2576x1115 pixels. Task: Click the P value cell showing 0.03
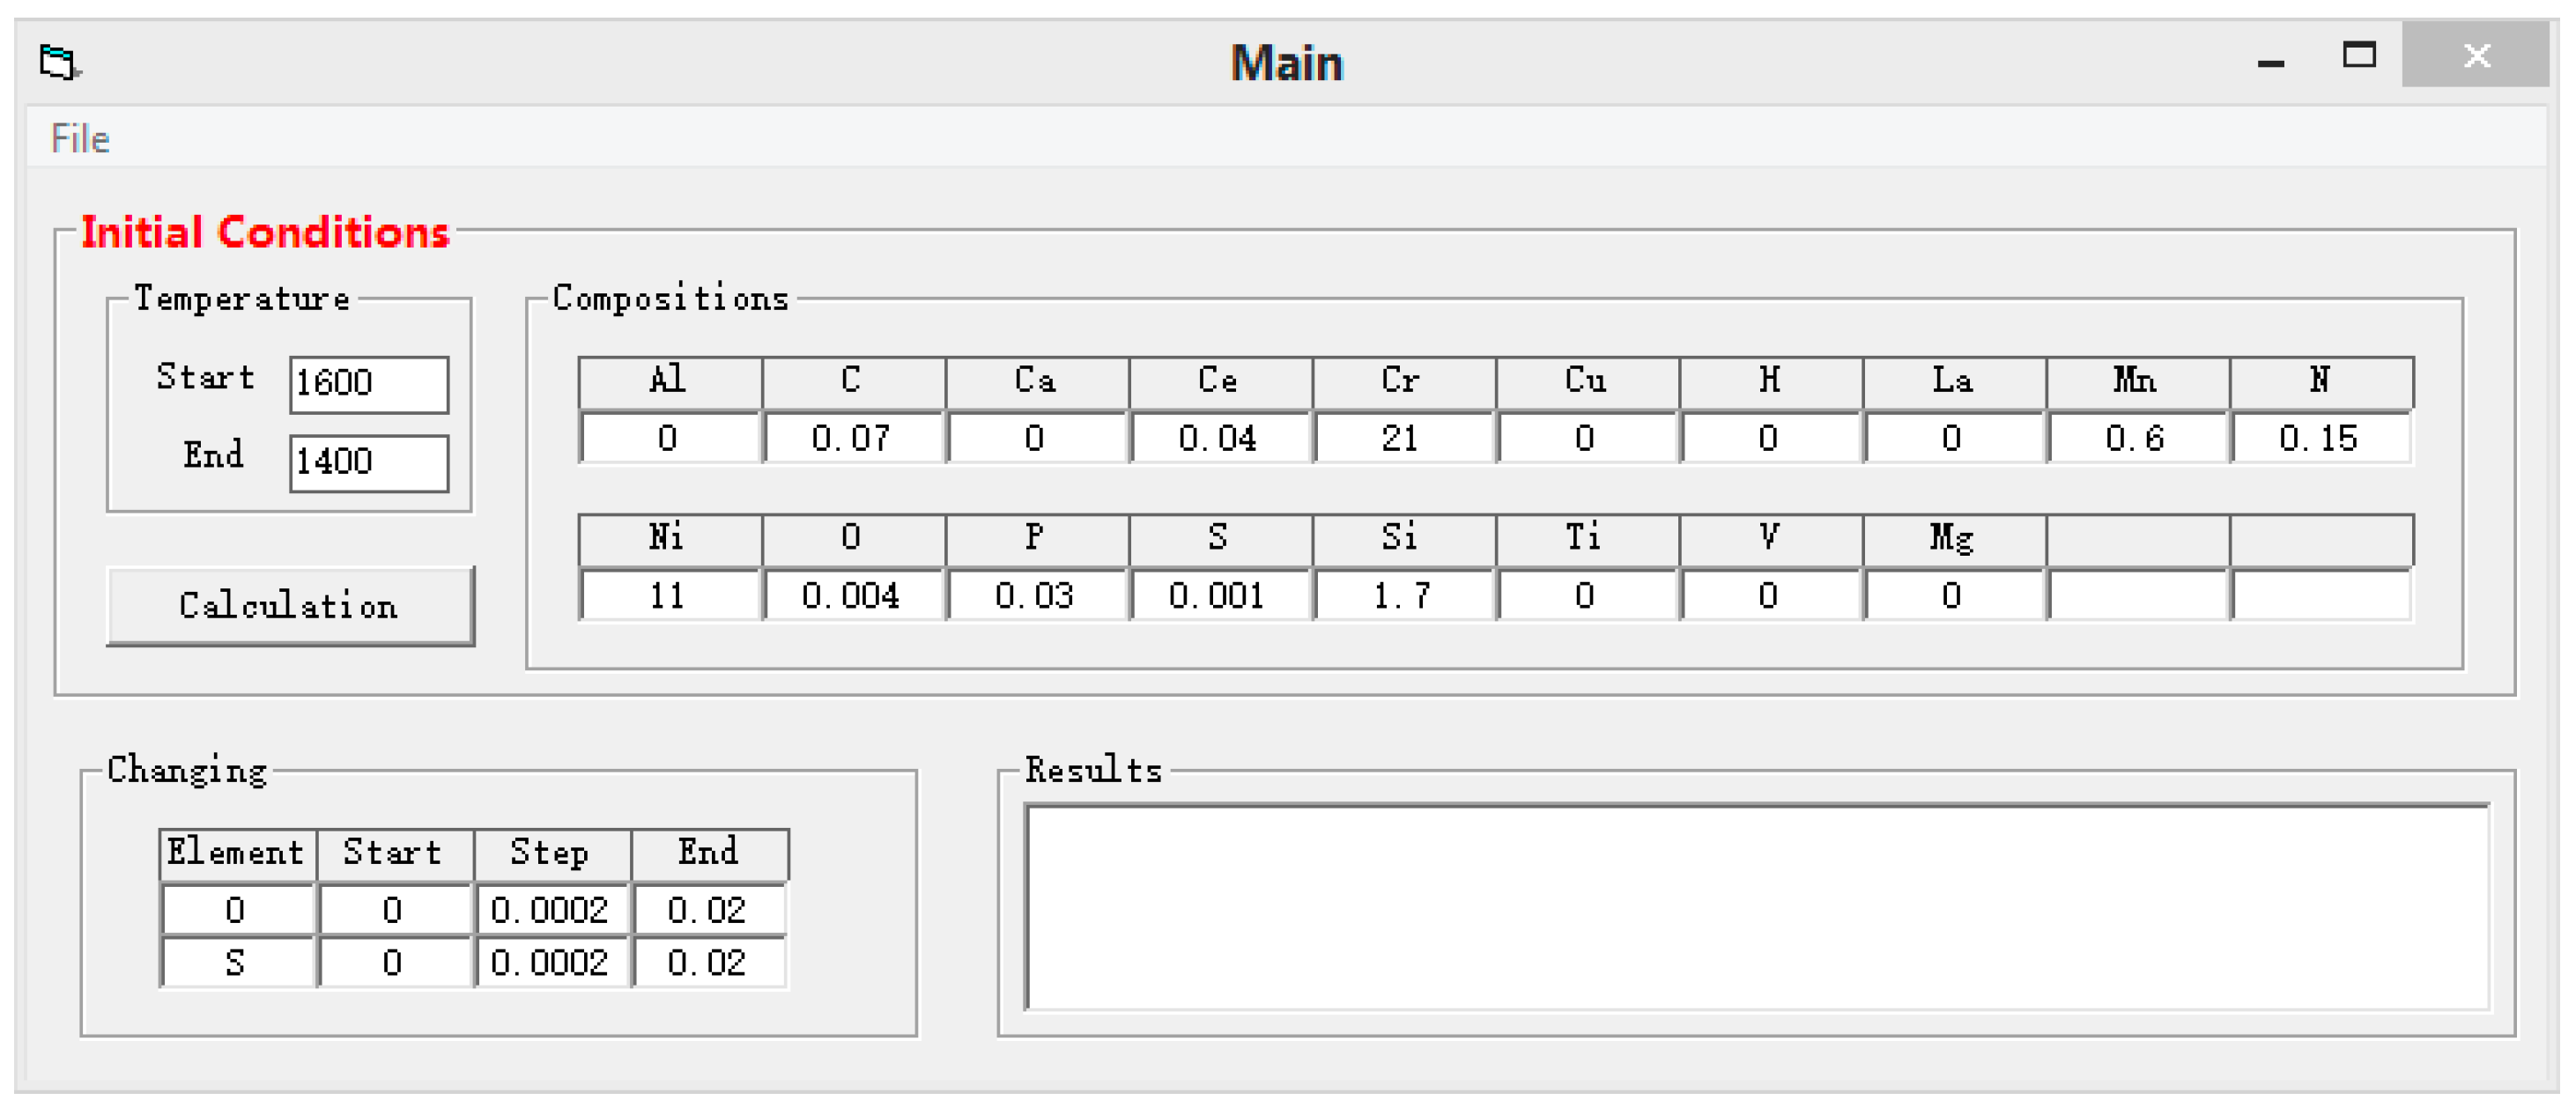(1034, 596)
